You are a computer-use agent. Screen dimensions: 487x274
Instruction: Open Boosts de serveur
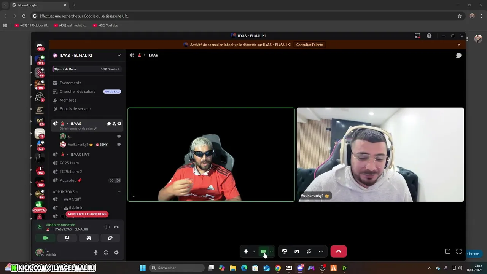click(x=87, y=109)
